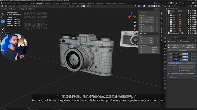Select the Select Box tool in toolbar
This screenshot has width=197, height=110.
pos(3,13)
